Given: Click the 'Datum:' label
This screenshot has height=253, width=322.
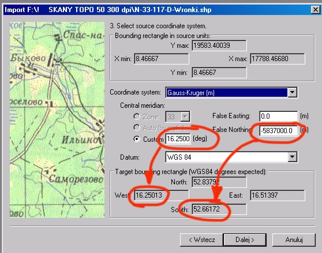Looking at the screenshot, I should [130, 157].
